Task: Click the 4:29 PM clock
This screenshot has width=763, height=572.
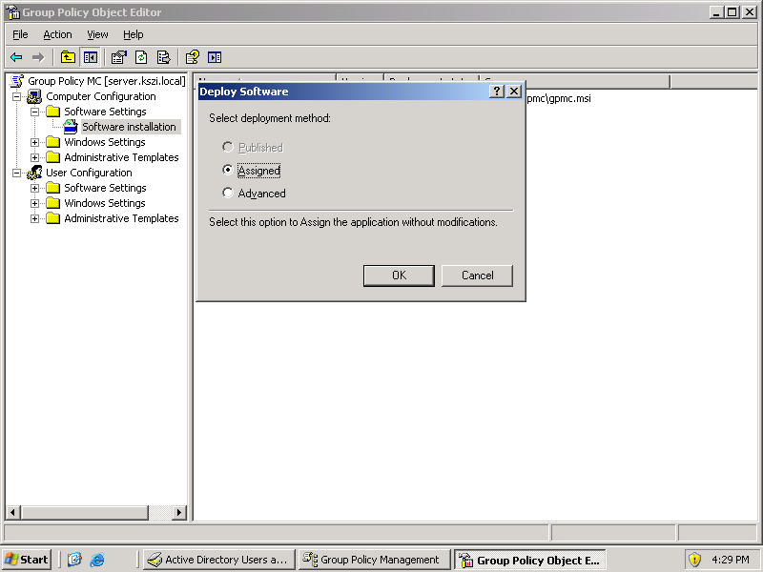Action: click(x=730, y=560)
